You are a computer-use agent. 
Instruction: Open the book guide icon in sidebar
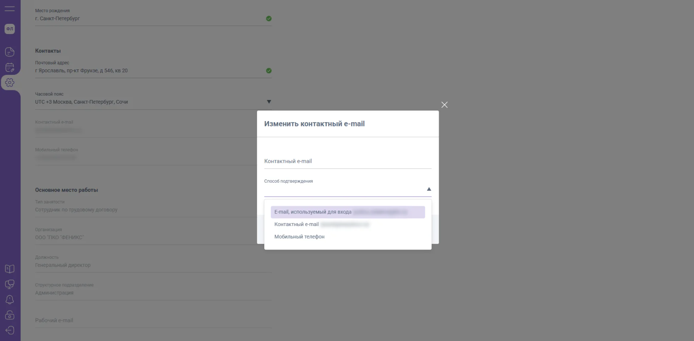[10, 269]
